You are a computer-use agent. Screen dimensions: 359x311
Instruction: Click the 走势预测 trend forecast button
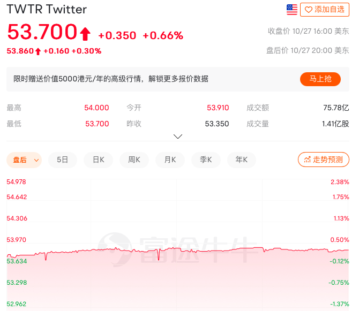[324, 160]
